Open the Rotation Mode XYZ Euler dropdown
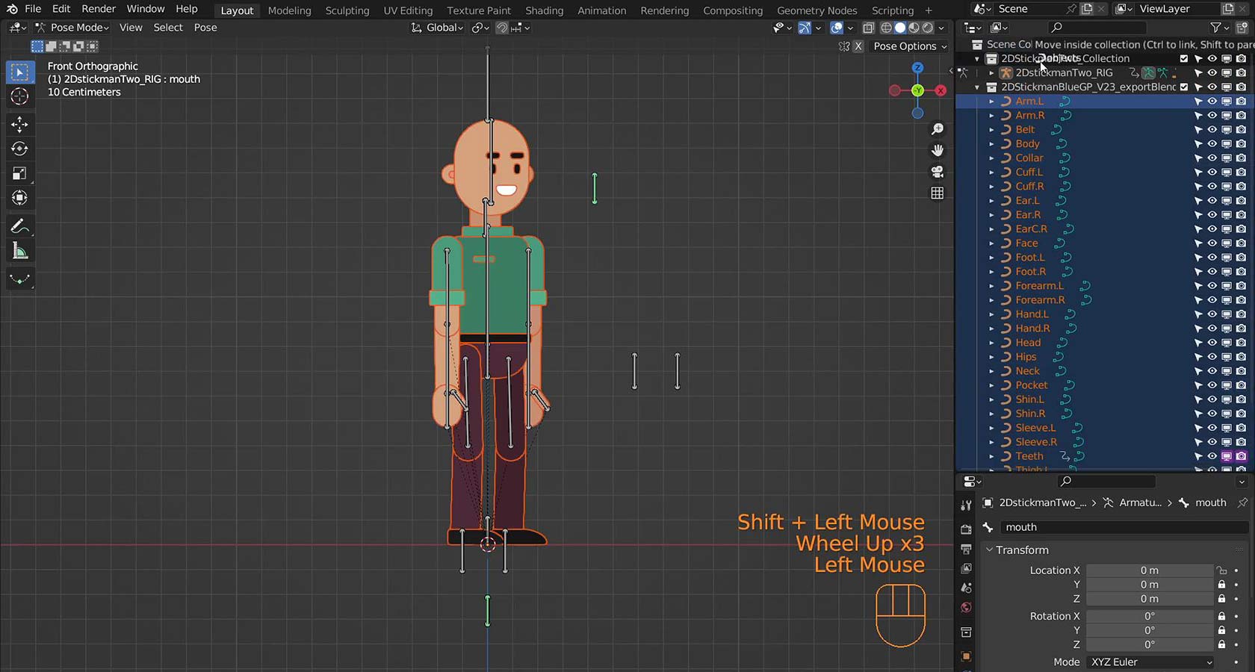The image size is (1255, 672). click(x=1150, y=662)
